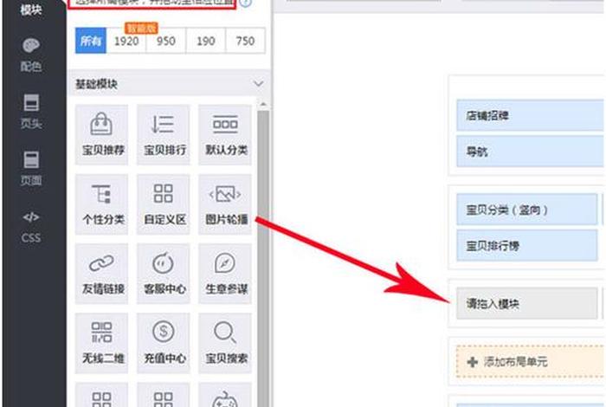Image resolution: width=606 pixels, height=407 pixels.
Task: Click the module list vertical scrollbar
Action: click(x=263, y=258)
